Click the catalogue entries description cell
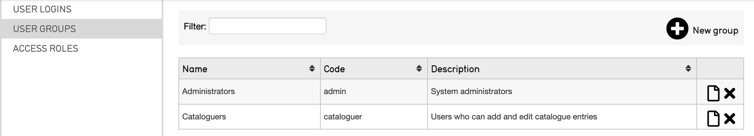Viewport: 754px width, 136px height. 562,117
